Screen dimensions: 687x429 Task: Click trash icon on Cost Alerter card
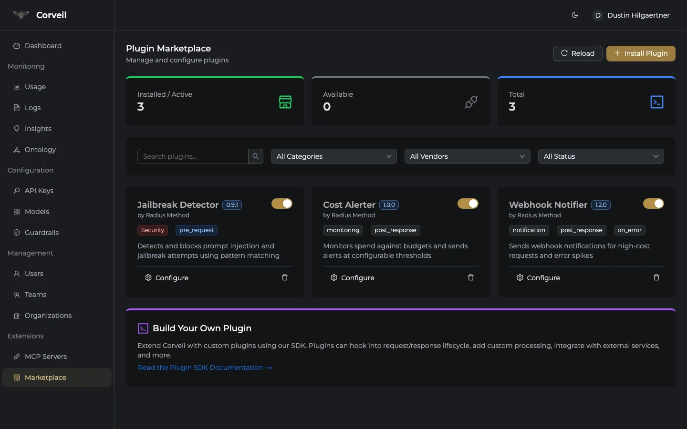coord(471,278)
